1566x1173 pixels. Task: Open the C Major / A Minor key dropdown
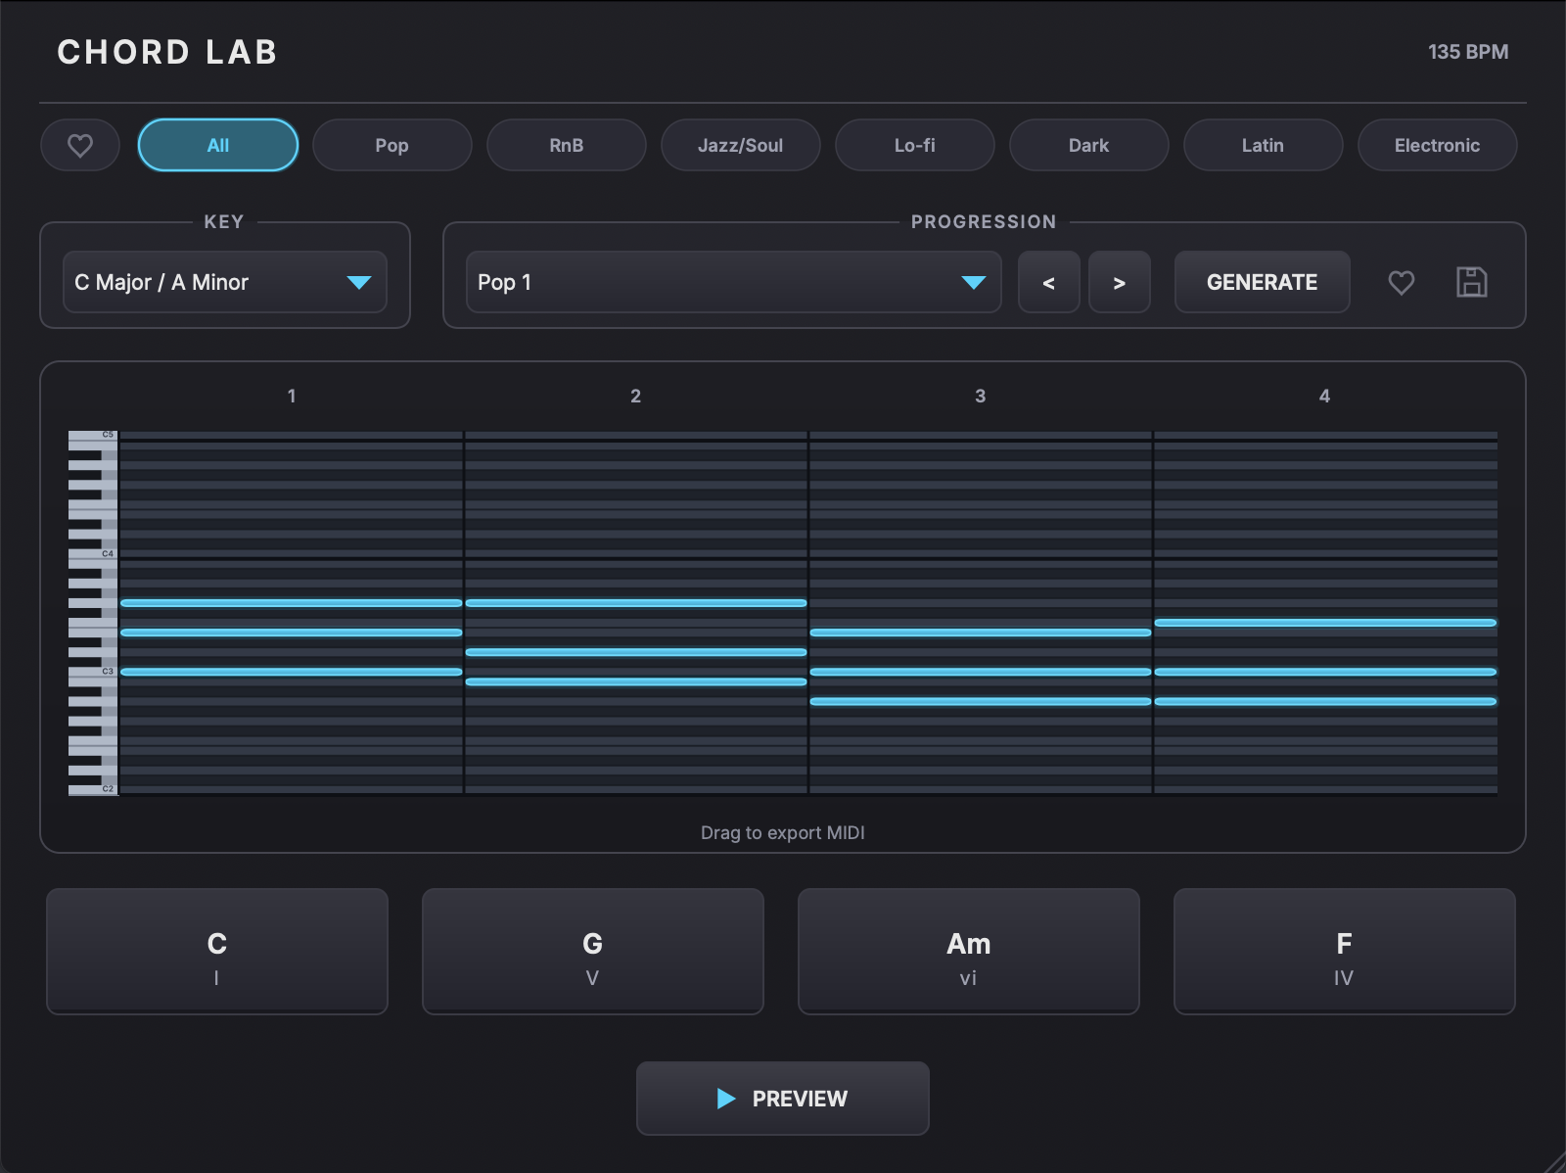225,282
